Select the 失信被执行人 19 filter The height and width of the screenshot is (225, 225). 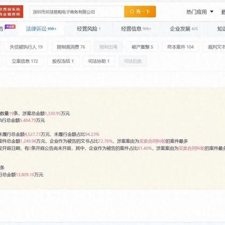(26, 47)
